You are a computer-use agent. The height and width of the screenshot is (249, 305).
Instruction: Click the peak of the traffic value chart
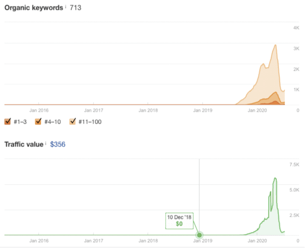point(275,178)
